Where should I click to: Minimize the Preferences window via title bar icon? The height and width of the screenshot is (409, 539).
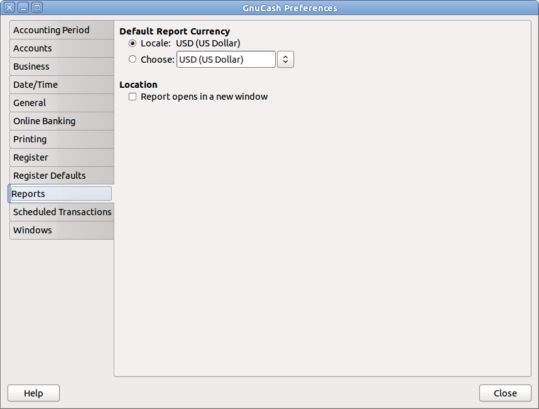point(23,8)
